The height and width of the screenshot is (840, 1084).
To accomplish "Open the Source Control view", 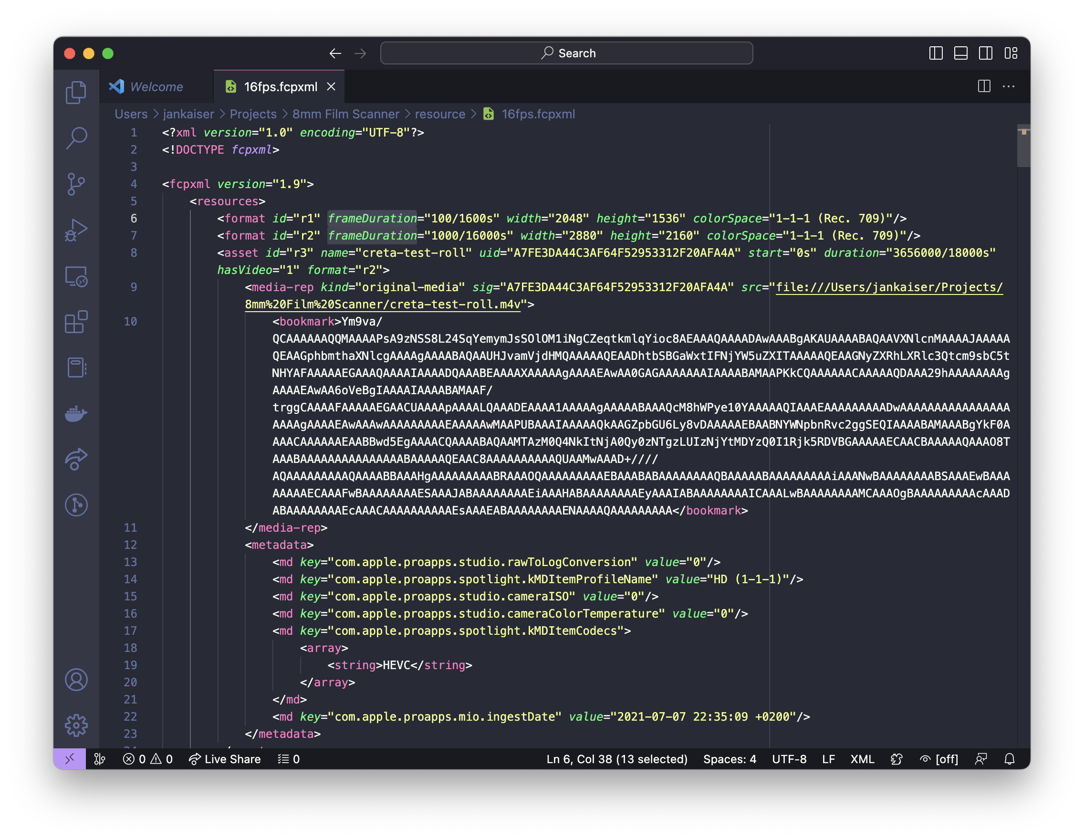I will 76,184.
